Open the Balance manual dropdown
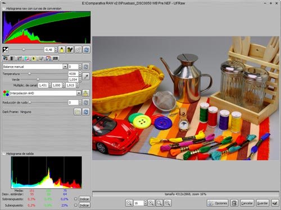 click(x=35, y=67)
